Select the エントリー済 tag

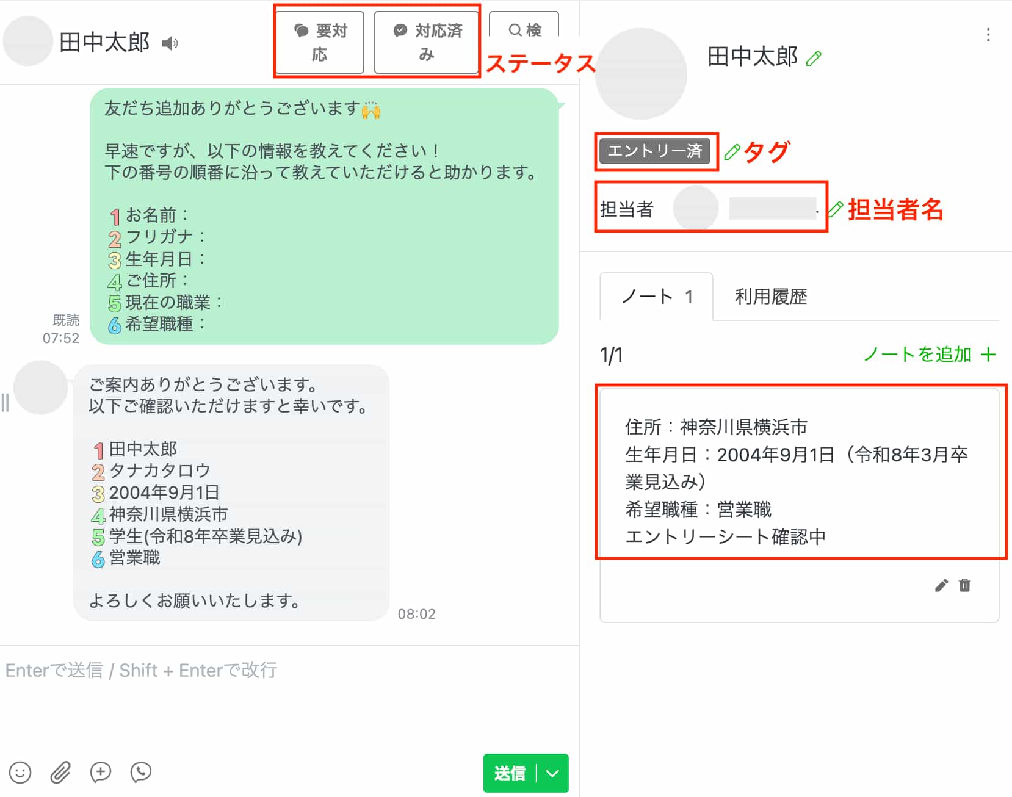point(655,151)
